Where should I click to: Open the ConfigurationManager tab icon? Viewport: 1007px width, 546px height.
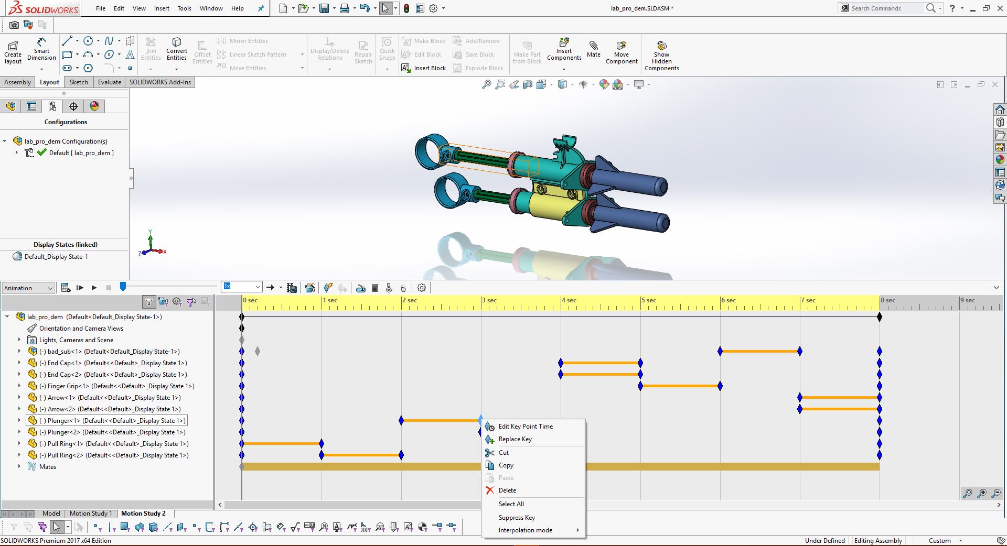(52, 106)
